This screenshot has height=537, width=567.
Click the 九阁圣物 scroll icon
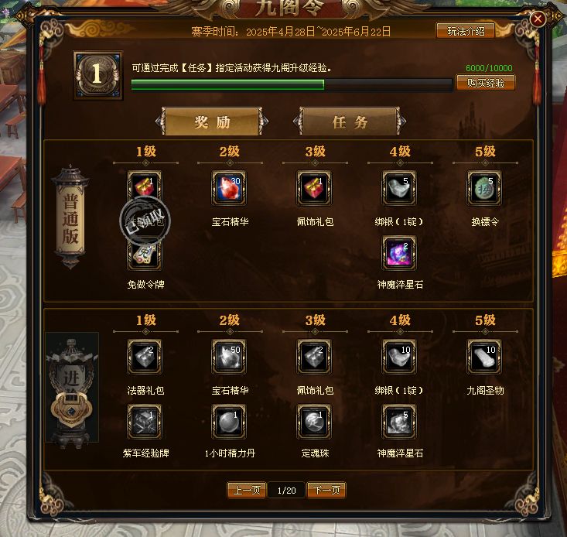[484, 357]
